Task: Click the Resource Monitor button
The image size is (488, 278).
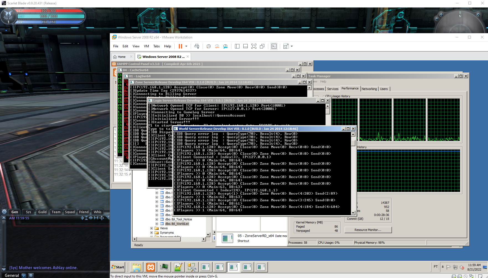Action: point(368,230)
